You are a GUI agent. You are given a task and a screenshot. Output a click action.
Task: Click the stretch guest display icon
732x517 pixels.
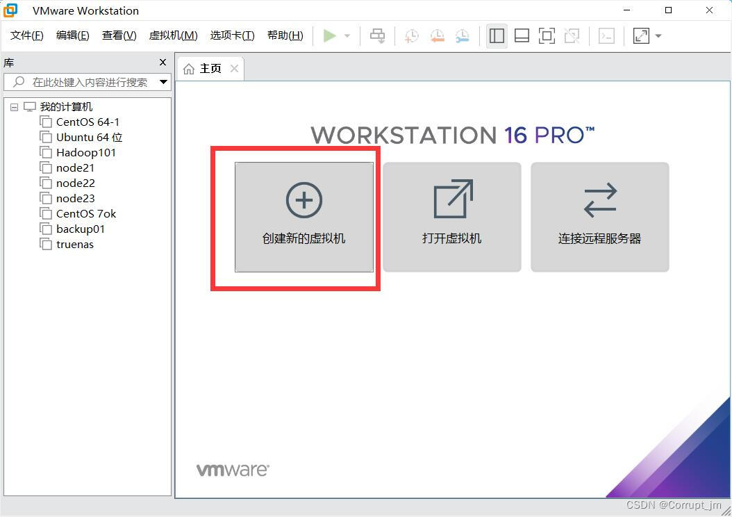(x=641, y=35)
